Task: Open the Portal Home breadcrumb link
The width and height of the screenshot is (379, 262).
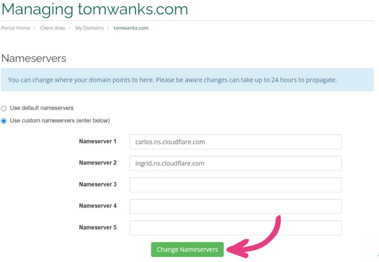Action: 15,28
